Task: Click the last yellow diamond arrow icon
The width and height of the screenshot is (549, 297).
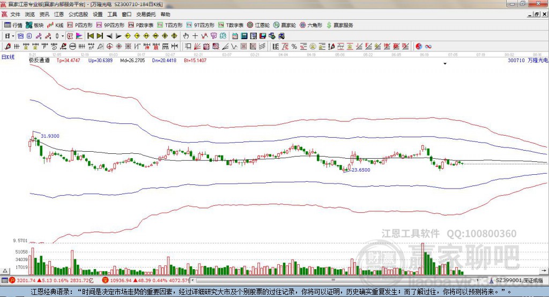Action: (174, 36)
